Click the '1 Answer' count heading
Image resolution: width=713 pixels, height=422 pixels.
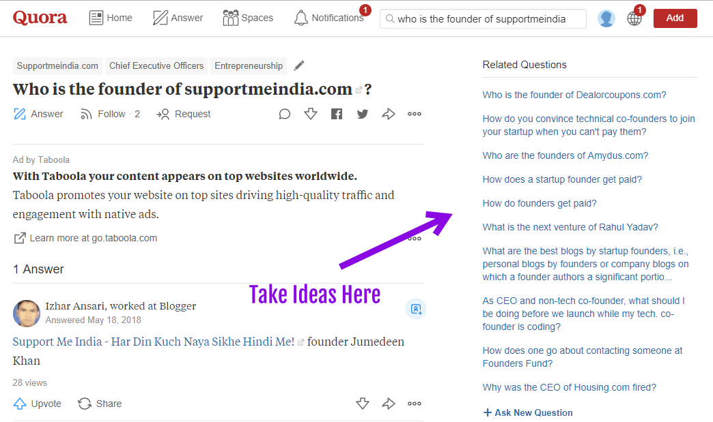point(39,269)
